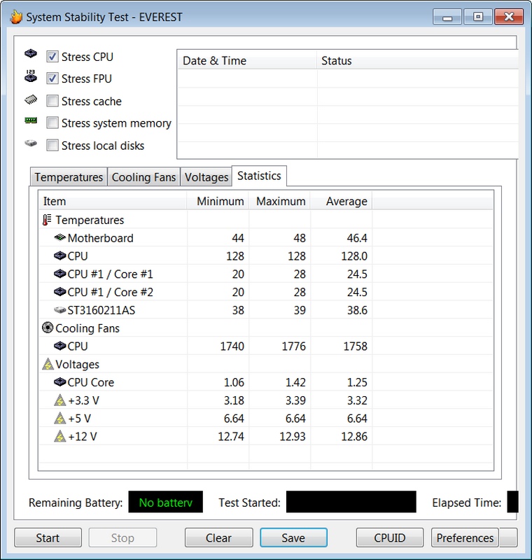
Task: Click the Save button
Action: tap(293, 538)
